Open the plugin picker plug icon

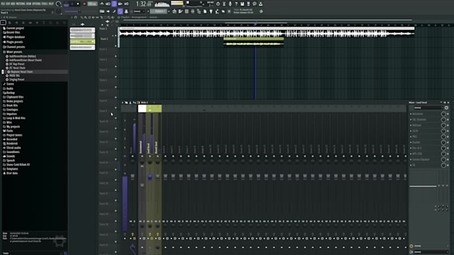211,11
